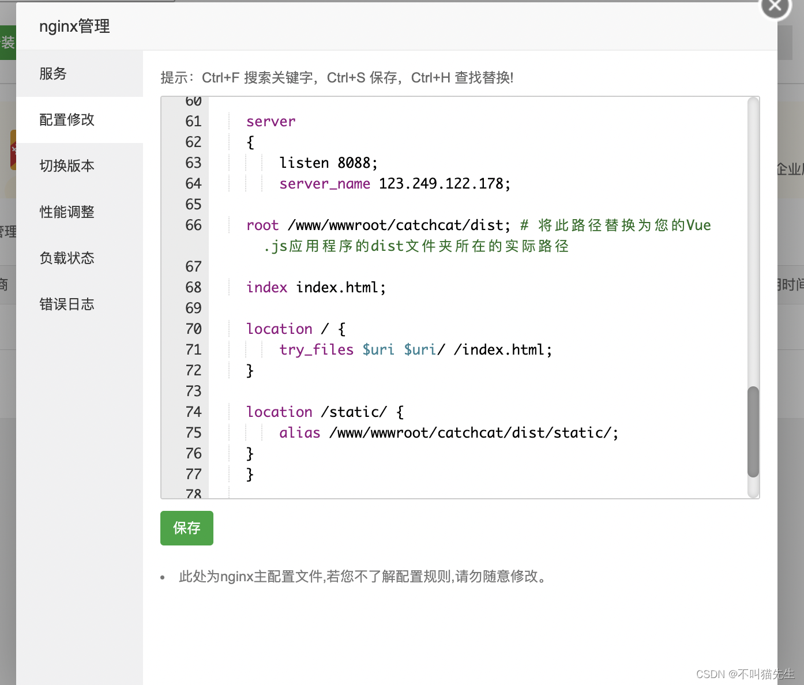Click the green 保存 button

tap(187, 528)
